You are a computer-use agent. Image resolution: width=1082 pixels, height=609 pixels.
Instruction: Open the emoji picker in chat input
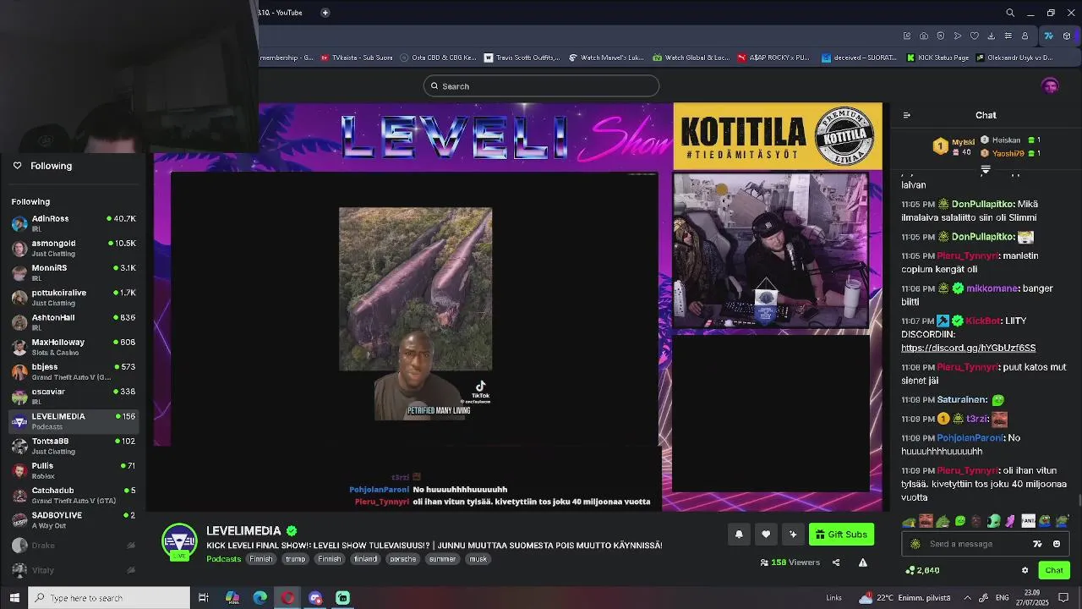point(1057,544)
